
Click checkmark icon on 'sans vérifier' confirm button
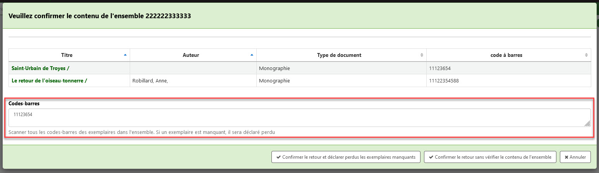(x=431, y=157)
